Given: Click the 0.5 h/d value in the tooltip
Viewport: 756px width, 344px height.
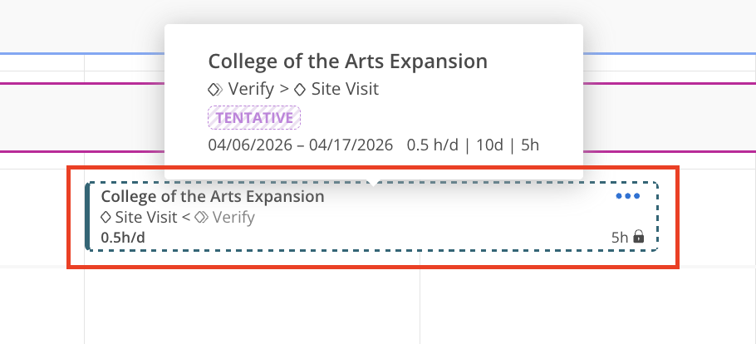Looking at the screenshot, I should pyautogui.click(x=431, y=145).
